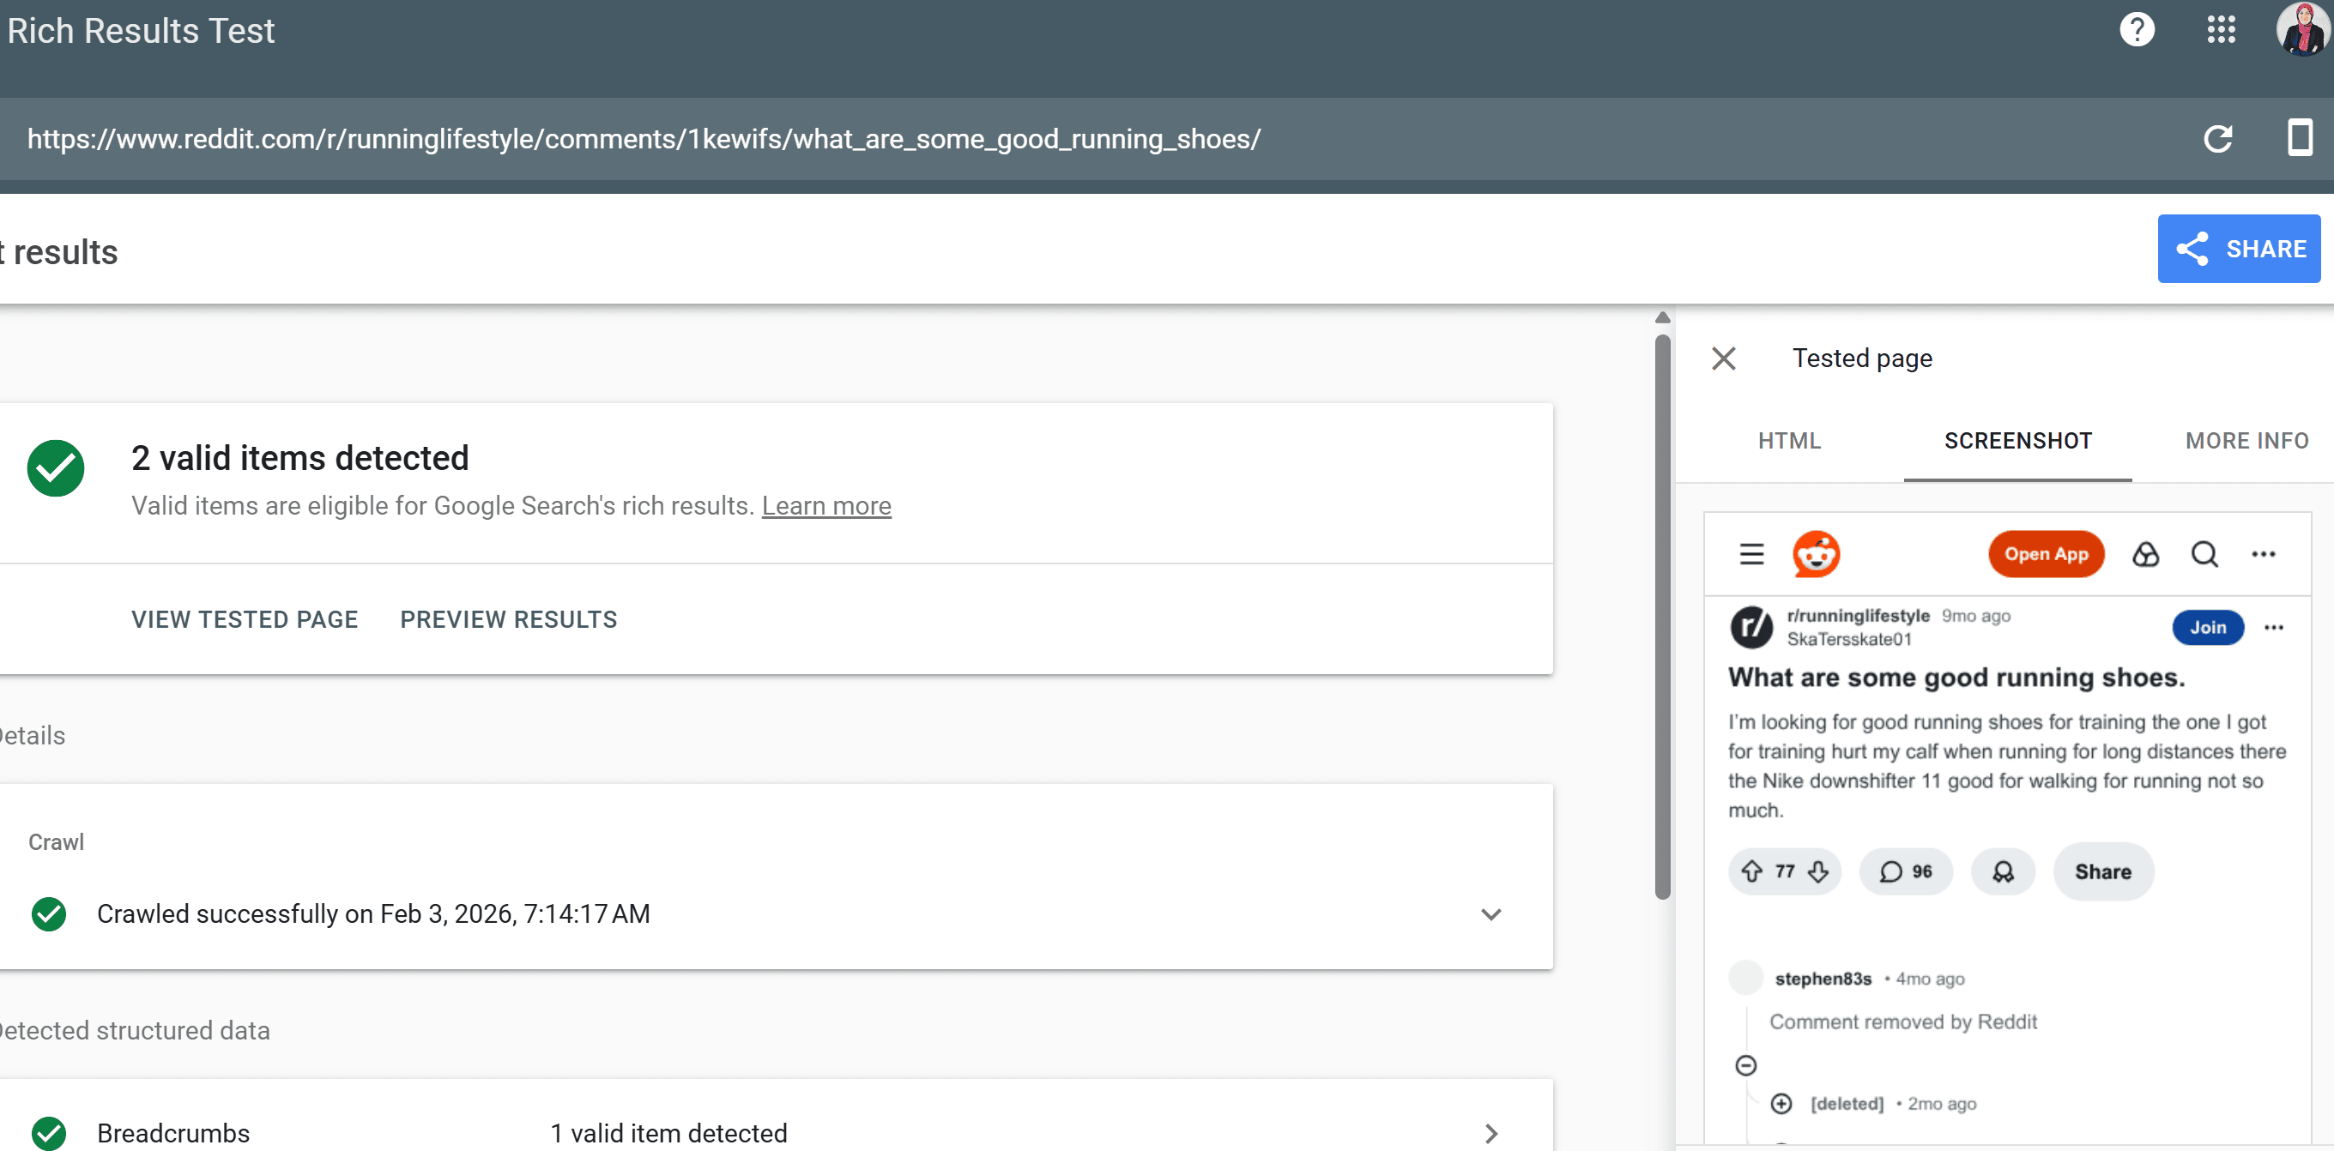Close the Tested page panel

[x=1723, y=359]
